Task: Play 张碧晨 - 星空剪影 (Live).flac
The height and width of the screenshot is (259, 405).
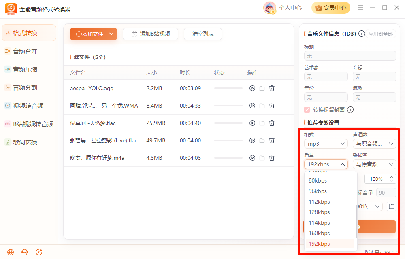Action: pyautogui.click(x=252, y=140)
